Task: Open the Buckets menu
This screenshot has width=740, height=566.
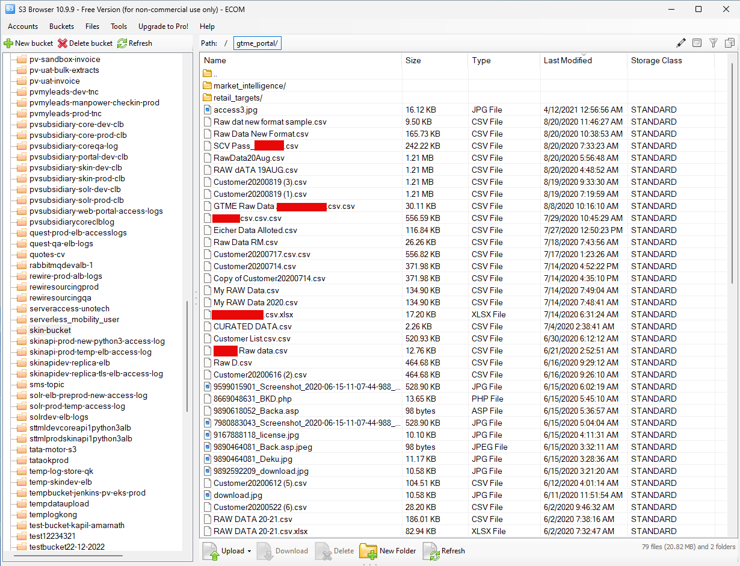Action: [x=61, y=26]
